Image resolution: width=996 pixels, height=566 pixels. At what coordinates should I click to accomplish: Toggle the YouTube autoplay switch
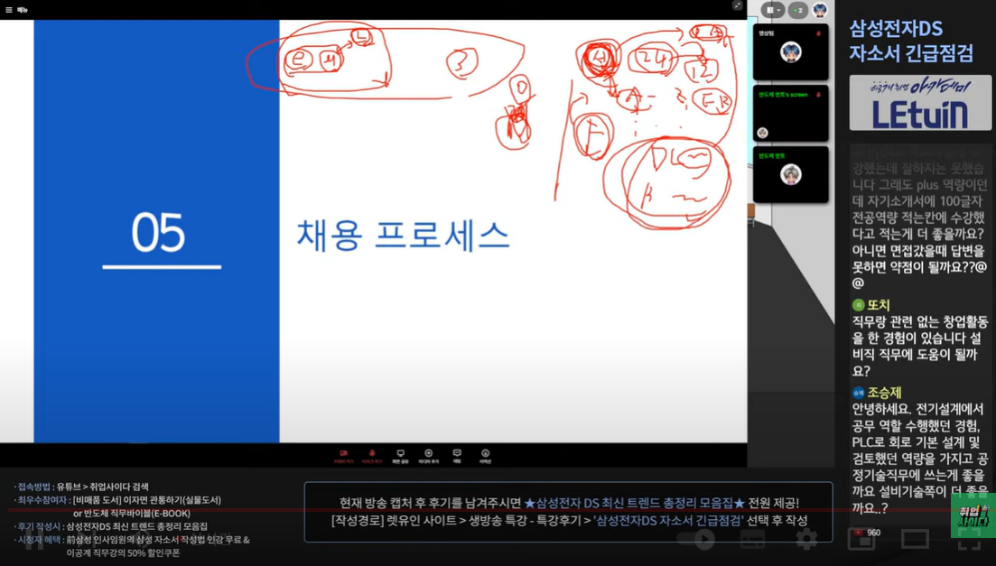(696, 539)
